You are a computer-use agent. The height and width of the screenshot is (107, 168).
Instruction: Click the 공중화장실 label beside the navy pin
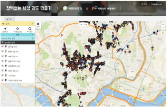[x=14, y=66]
